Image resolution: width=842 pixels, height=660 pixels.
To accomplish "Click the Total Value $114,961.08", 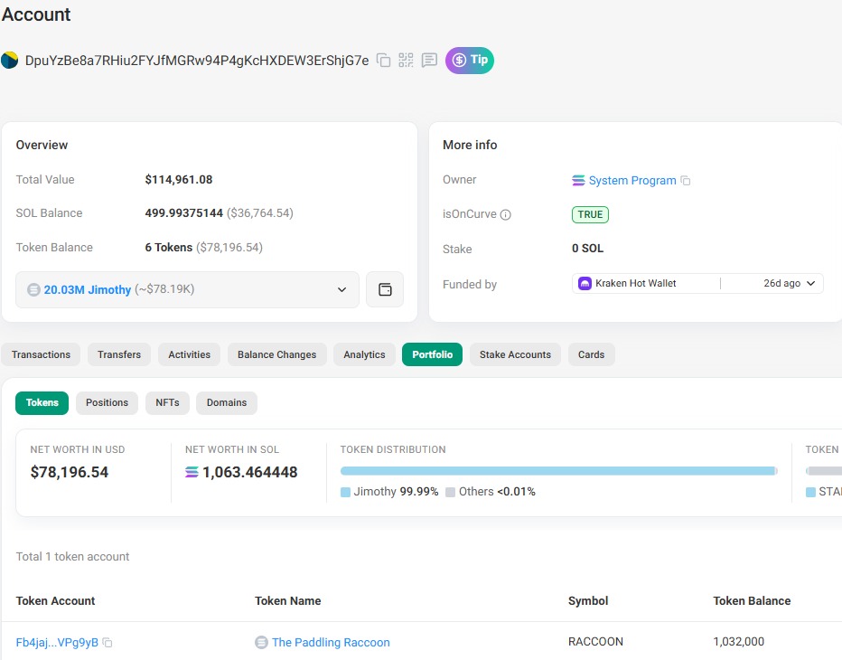I will pyautogui.click(x=178, y=180).
